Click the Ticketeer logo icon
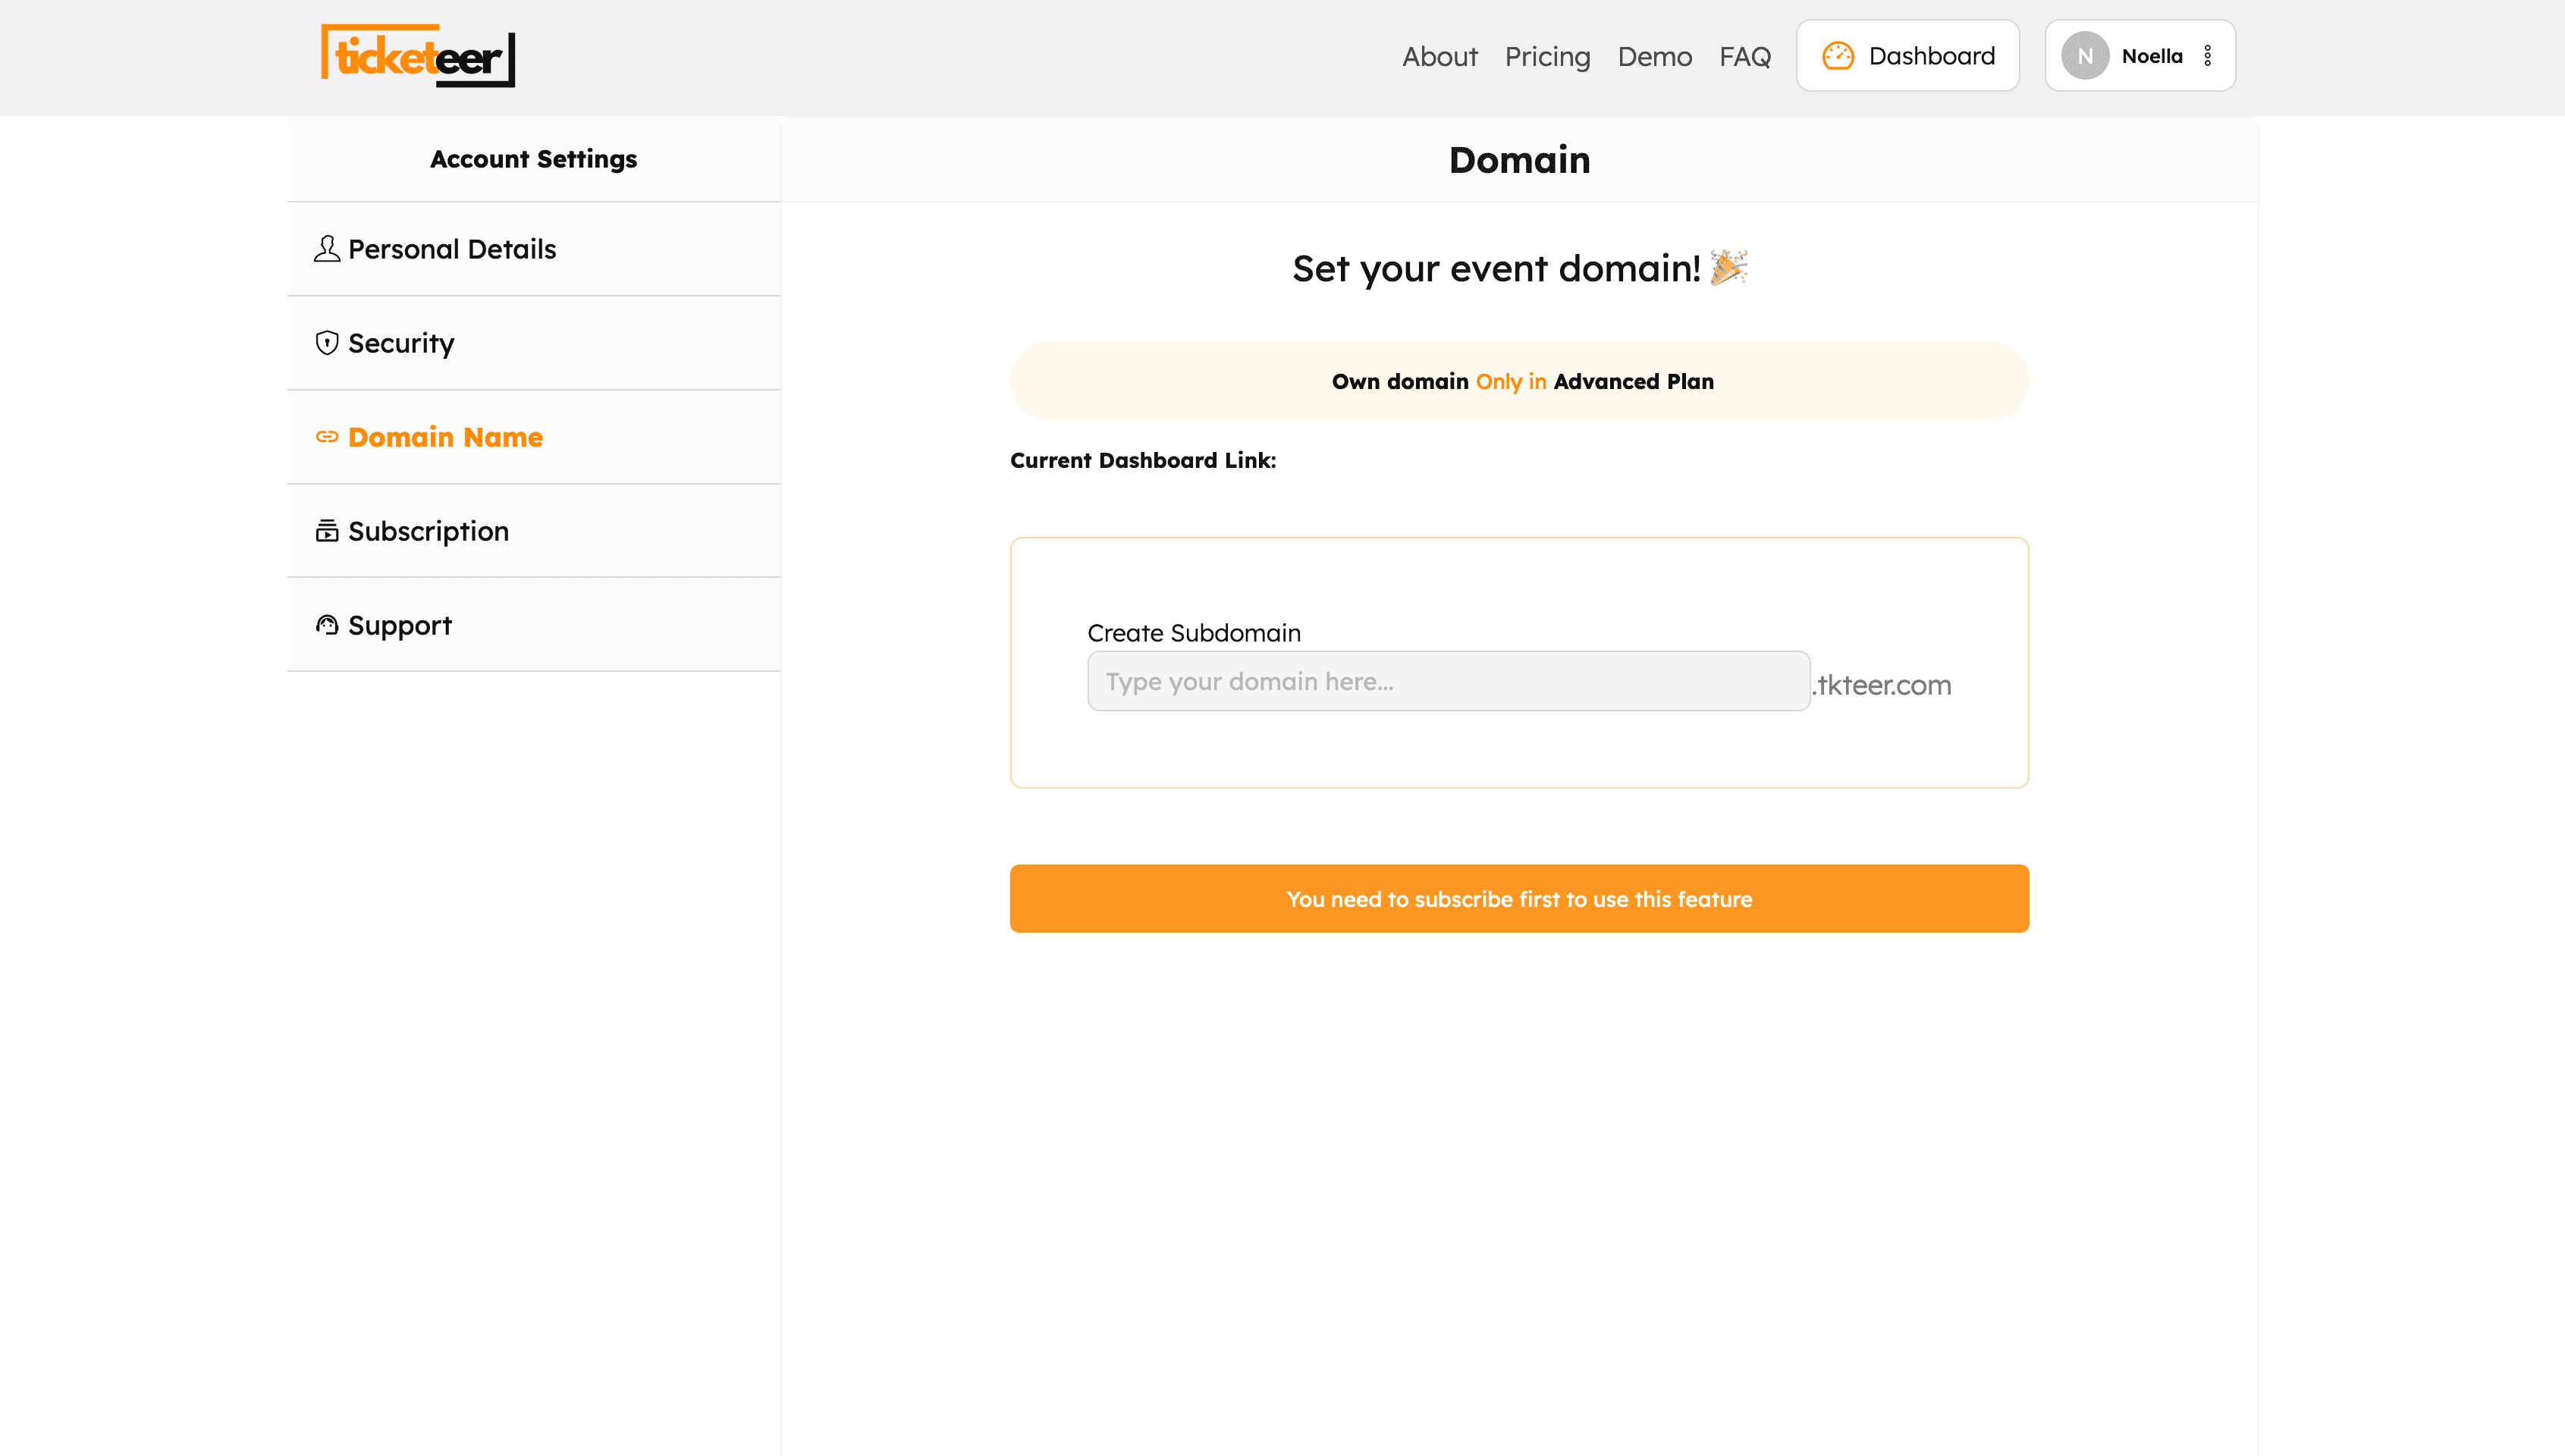2565x1456 pixels. pyautogui.click(x=419, y=56)
